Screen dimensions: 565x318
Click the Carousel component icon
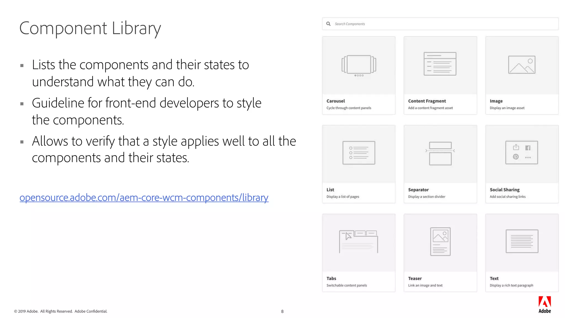point(359,66)
